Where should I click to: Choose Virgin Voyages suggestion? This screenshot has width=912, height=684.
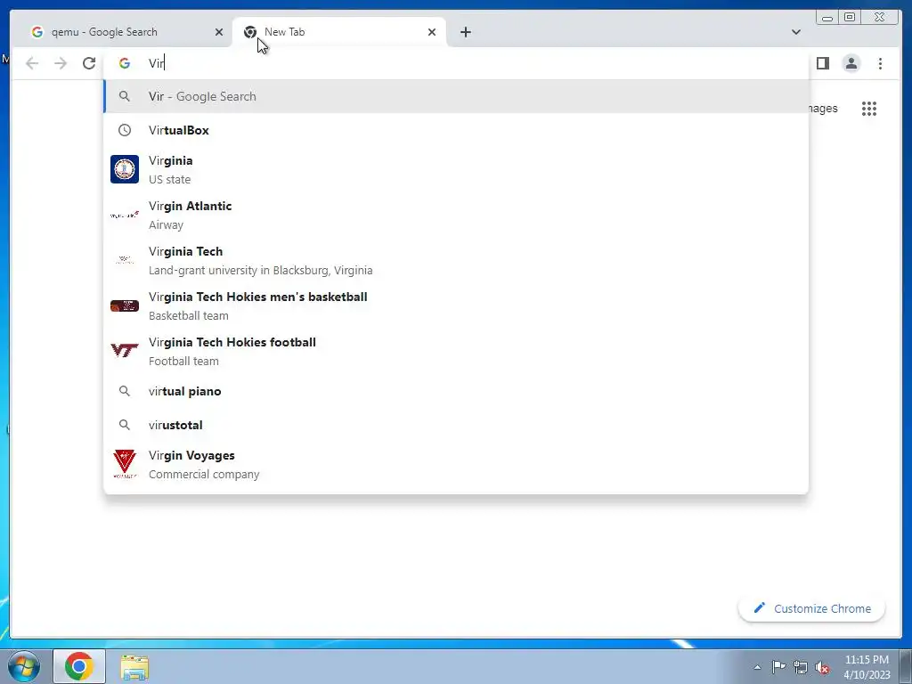click(x=457, y=464)
